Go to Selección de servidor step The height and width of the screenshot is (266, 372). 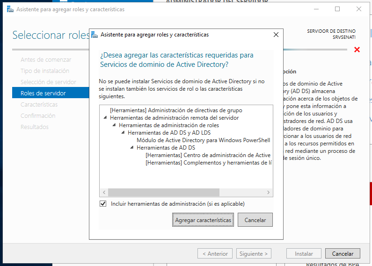pyautogui.click(x=48, y=82)
